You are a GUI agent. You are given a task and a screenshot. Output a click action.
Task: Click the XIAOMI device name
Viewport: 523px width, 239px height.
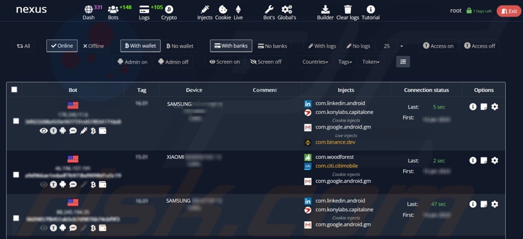[x=175, y=157]
